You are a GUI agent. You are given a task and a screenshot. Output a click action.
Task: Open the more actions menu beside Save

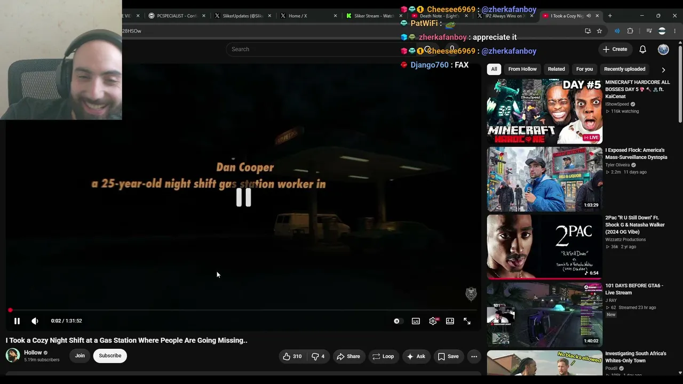(474, 356)
